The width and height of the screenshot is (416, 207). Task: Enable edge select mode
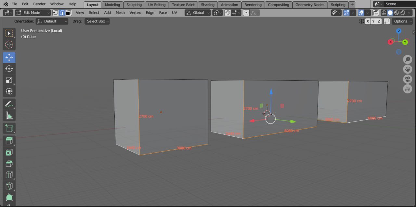click(x=62, y=13)
